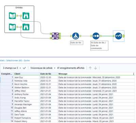Viewport: 136px width, 123px height.
Task: Select cell 'Jeffrey Atkins'
Action: [x=27, y=111]
